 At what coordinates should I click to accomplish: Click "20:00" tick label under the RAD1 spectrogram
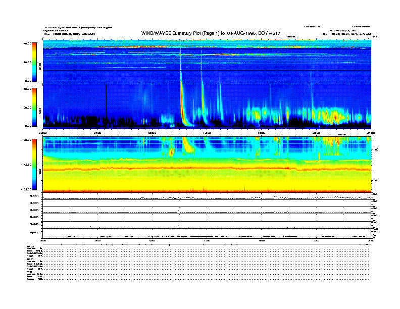316,133
